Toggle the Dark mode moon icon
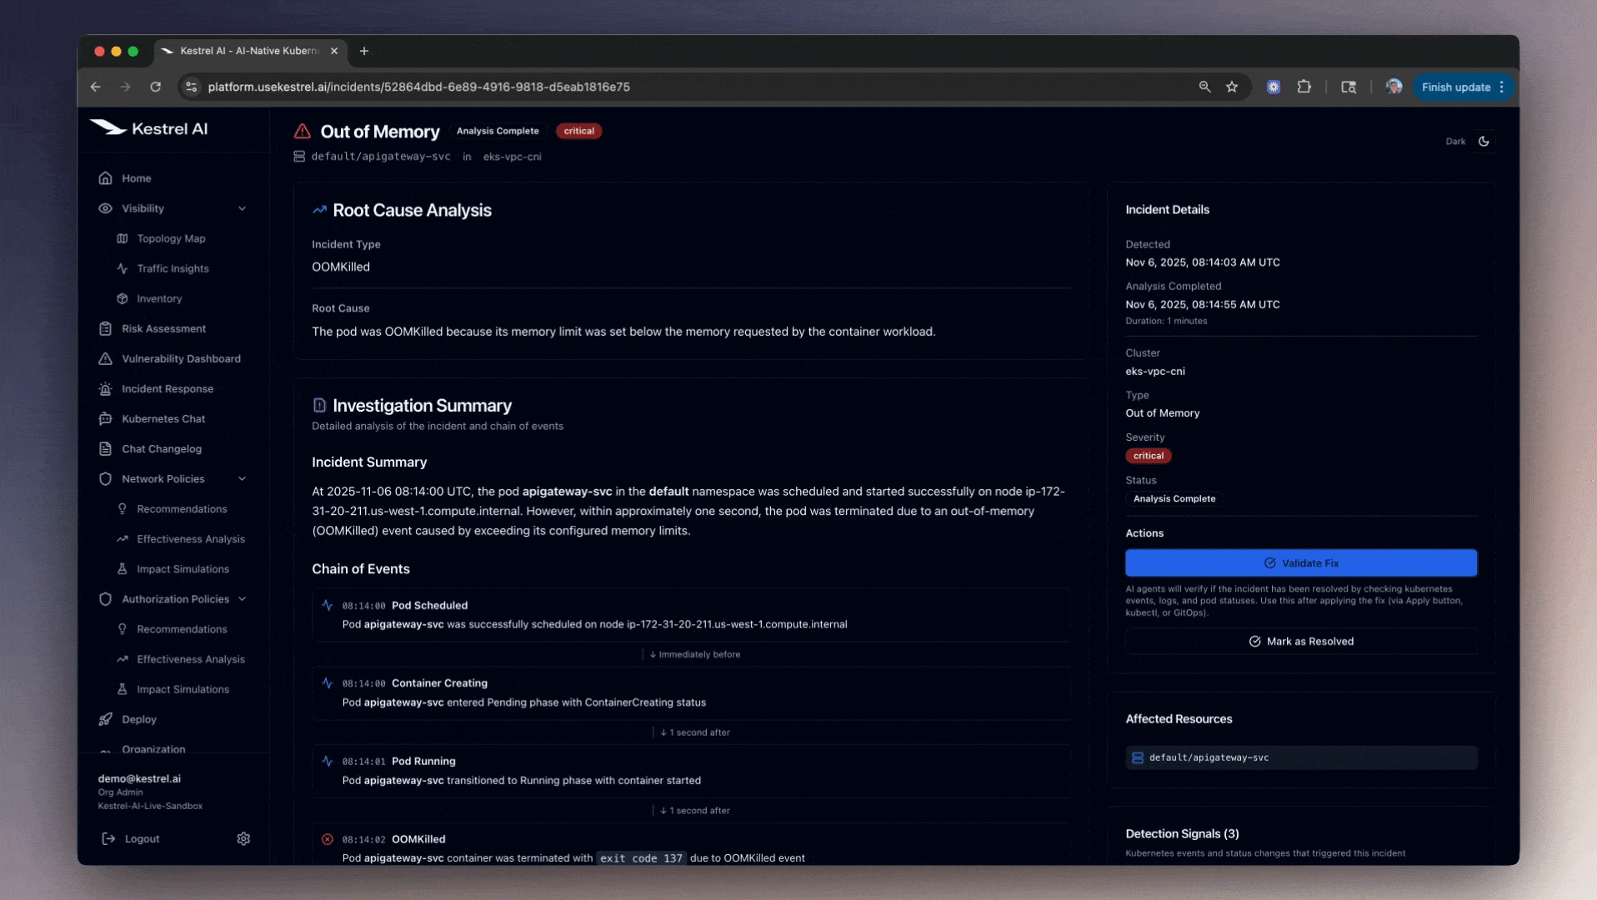Viewport: 1597px width, 900px height. pyautogui.click(x=1484, y=142)
